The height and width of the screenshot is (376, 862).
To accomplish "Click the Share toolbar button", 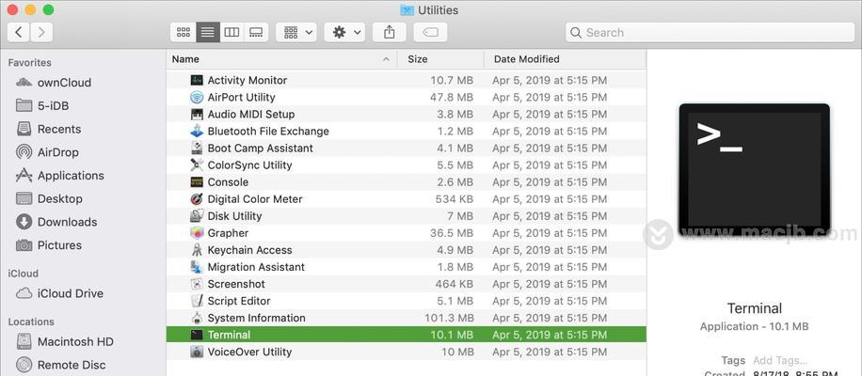I will pyautogui.click(x=390, y=32).
